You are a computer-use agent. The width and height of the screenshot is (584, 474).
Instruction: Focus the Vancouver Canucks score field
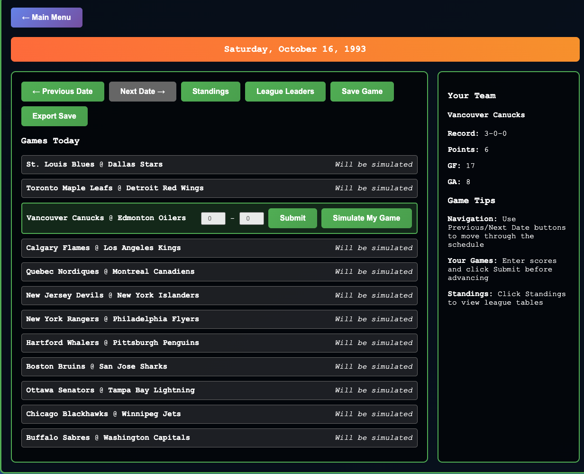coord(213,218)
